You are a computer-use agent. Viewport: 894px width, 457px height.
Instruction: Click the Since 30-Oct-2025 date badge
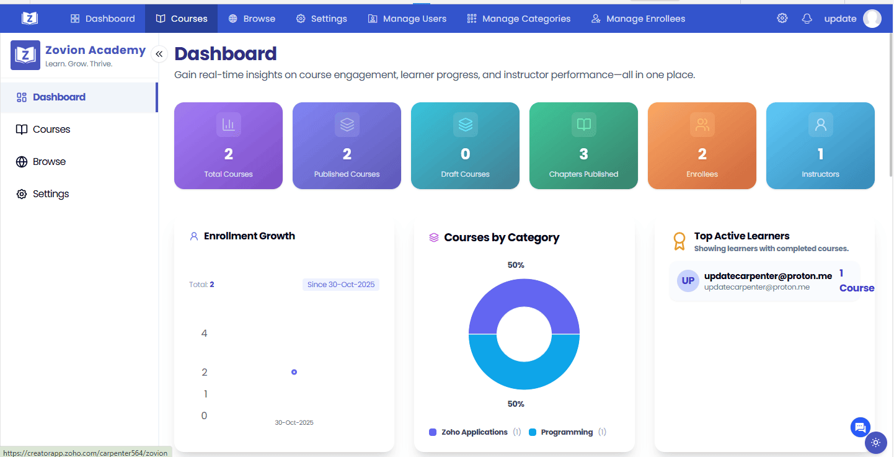click(341, 285)
